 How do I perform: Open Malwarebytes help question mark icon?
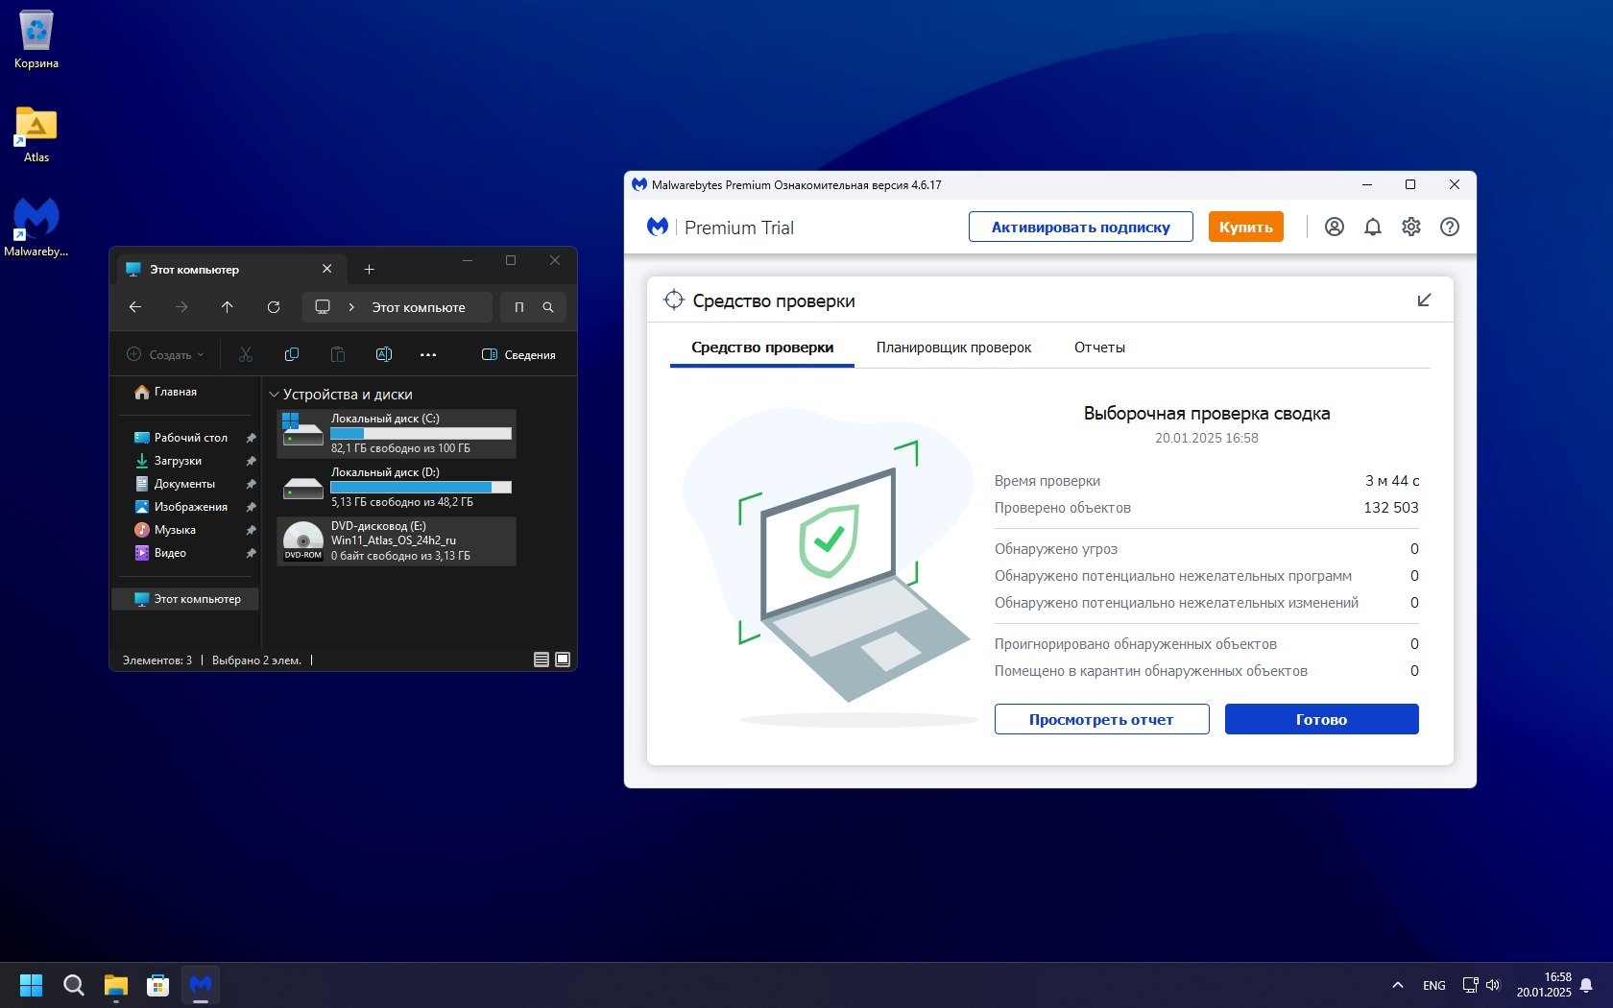[1449, 228]
